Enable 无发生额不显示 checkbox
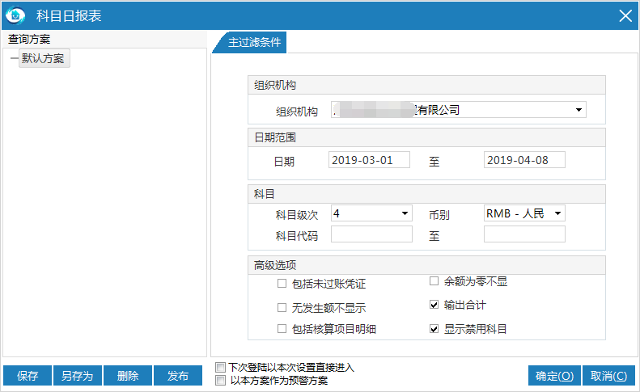Screen dimensions: 640x392 [x=282, y=308]
